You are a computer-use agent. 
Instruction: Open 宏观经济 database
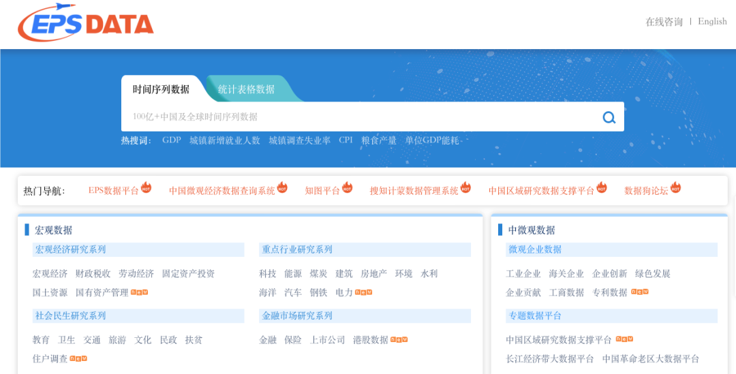[50, 274]
